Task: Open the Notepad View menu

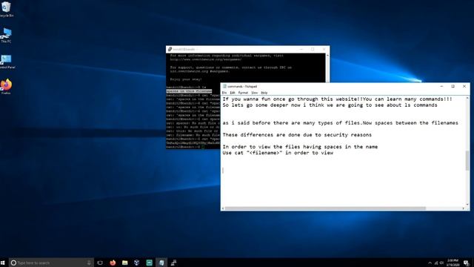Action: pos(255,93)
